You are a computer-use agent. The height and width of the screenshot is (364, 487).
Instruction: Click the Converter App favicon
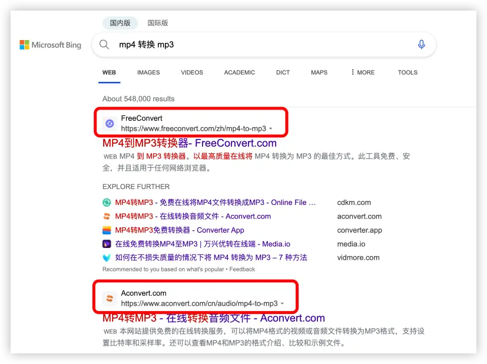tap(107, 230)
